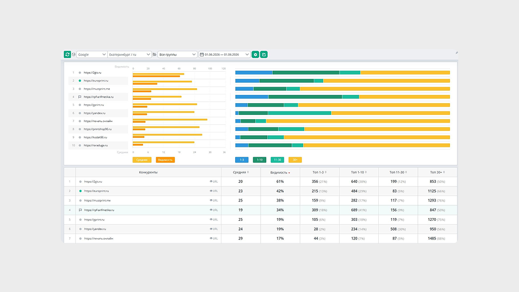
Task: Click the calendar icon in date range field
Action: coord(202,54)
